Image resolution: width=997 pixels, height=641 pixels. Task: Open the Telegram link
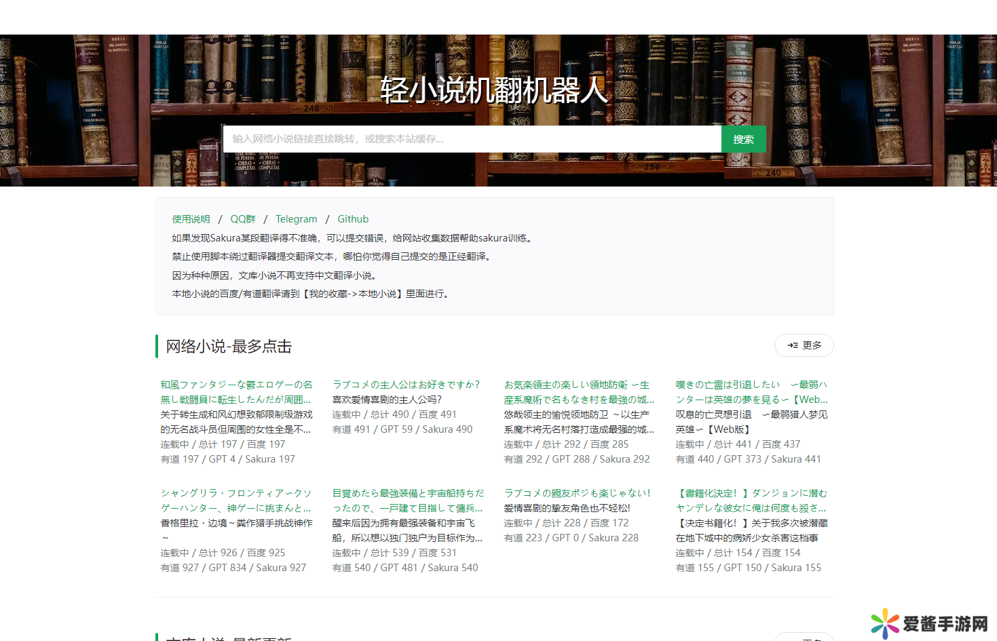(x=296, y=219)
